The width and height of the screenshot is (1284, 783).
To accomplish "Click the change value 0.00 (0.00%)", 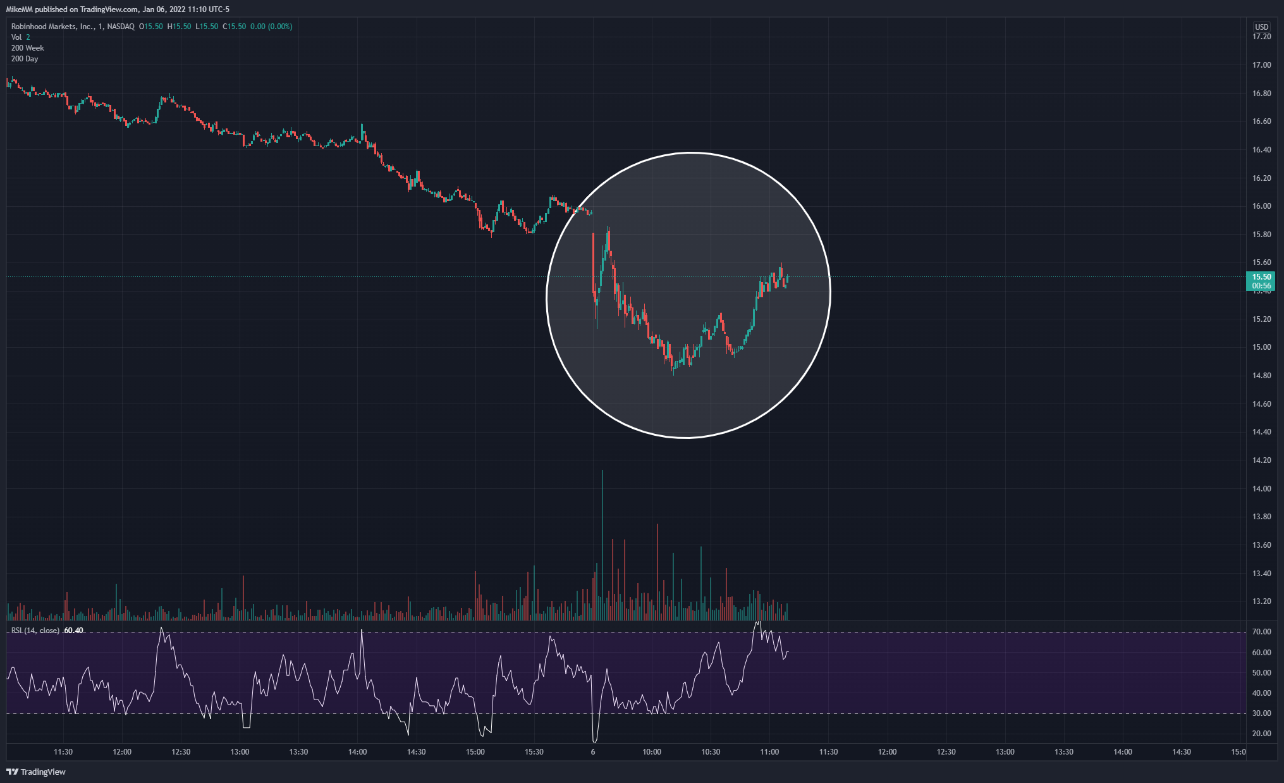I will pyautogui.click(x=271, y=27).
